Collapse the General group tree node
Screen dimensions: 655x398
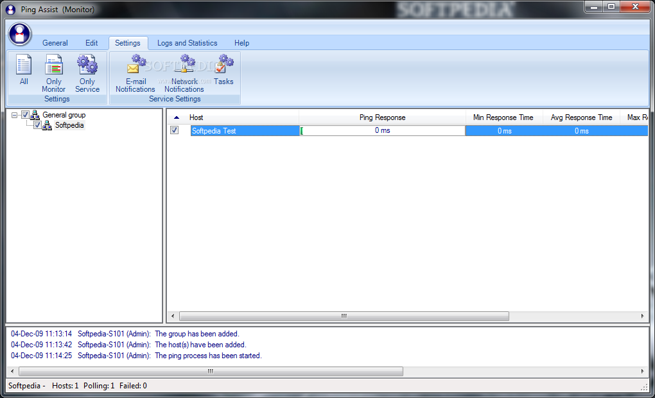pyautogui.click(x=15, y=115)
